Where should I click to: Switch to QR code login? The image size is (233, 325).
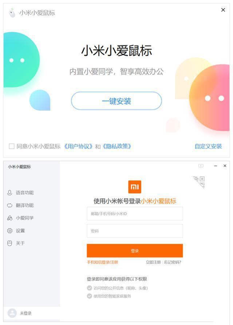(x=200, y=182)
